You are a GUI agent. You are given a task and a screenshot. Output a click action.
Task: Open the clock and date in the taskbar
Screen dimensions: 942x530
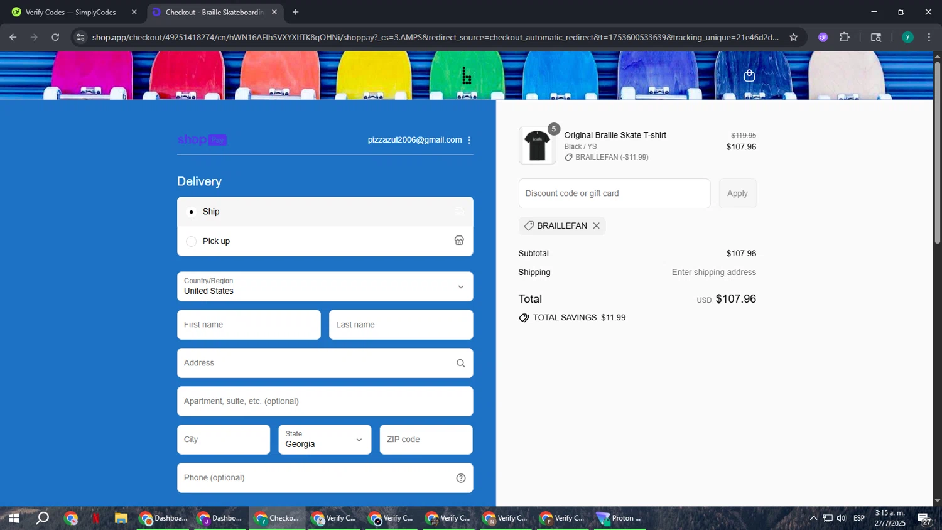tap(891, 518)
